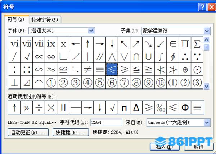Pick the long dash in recently used row
Image resolution: width=216 pixels, height=154 pixels.
(x=75, y=107)
